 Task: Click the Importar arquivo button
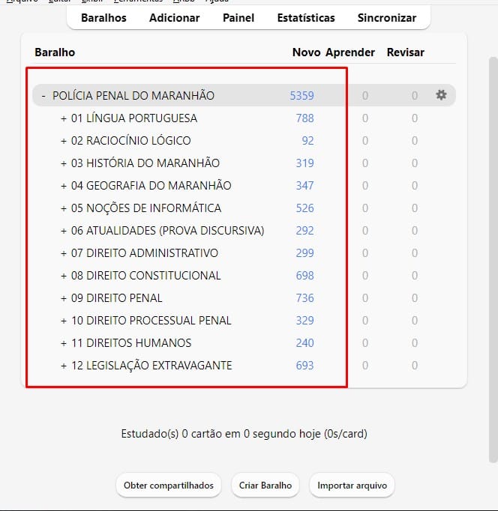coord(352,486)
